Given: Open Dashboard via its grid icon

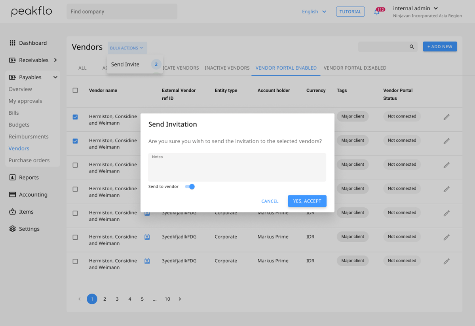Looking at the screenshot, I should [13, 43].
